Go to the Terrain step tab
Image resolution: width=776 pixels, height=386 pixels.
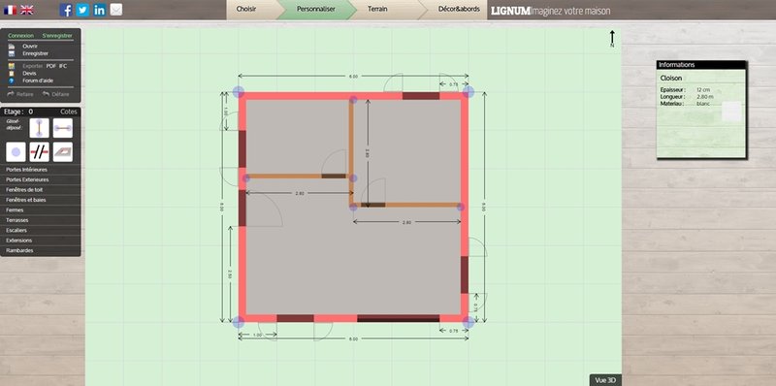pos(377,10)
